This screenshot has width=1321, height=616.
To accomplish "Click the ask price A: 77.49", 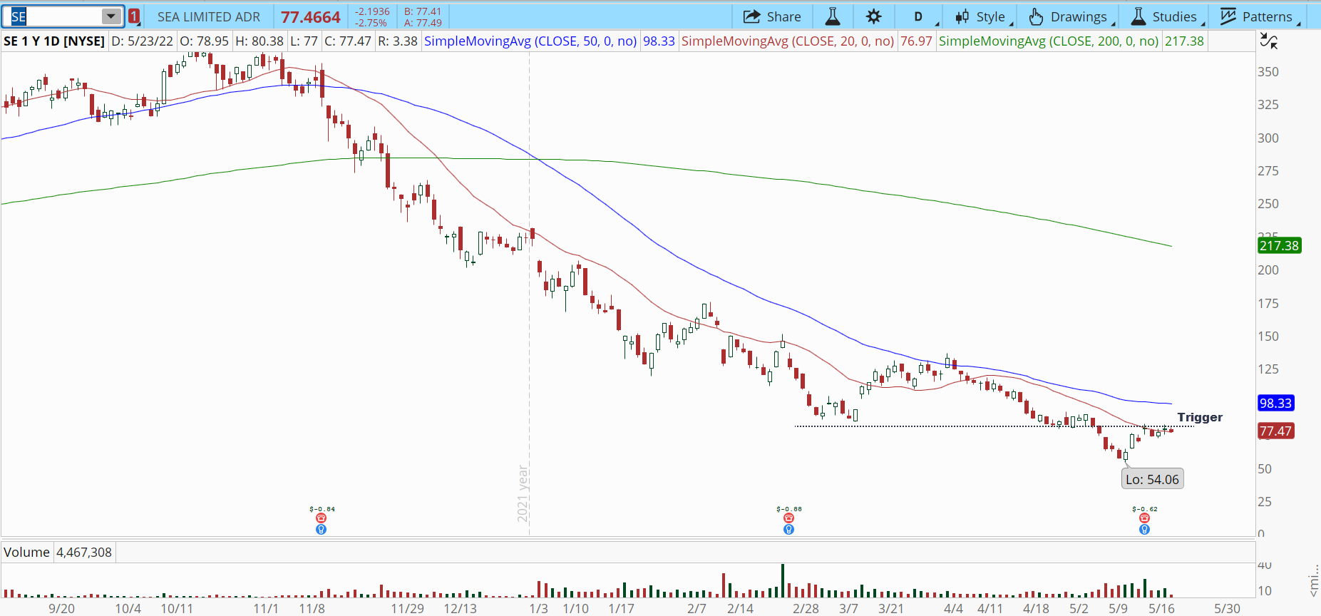I will (x=423, y=23).
